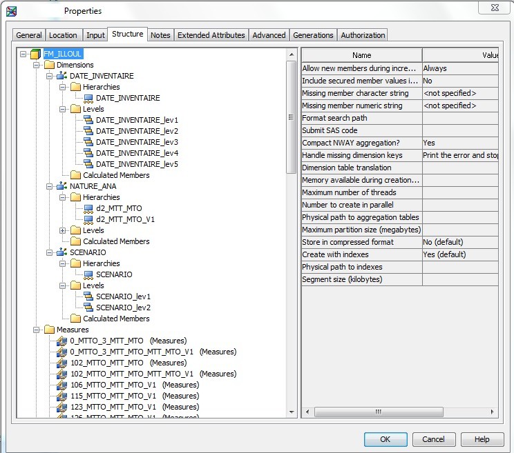Click the DATE_INVENTAIRE_lev3 level icon
Viewport: 514px width, 453px height.
(88, 142)
